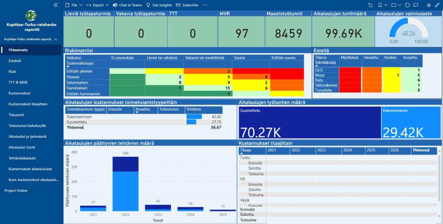
Task: Click the valmiusaste gauge showing 48.26
Action: (408, 31)
